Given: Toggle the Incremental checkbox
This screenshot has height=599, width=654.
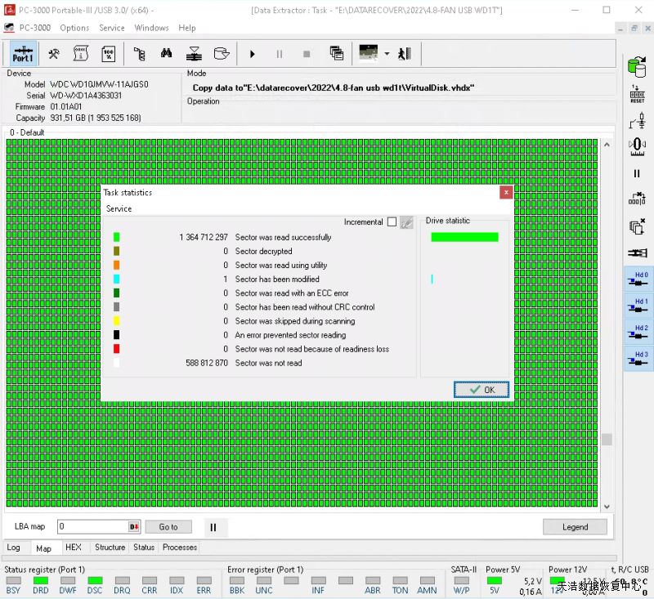Looking at the screenshot, I should point(392,222).
